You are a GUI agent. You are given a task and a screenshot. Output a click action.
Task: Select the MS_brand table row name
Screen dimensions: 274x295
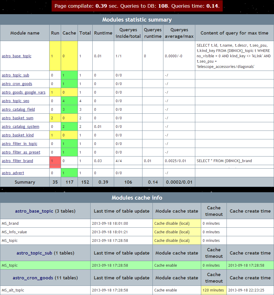tap(10, 223)
